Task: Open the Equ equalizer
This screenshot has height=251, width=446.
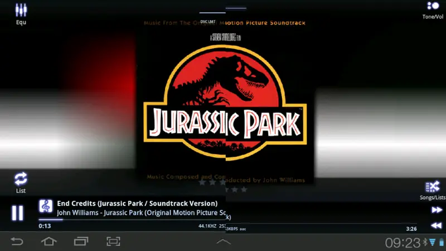Action: point(21,13)
